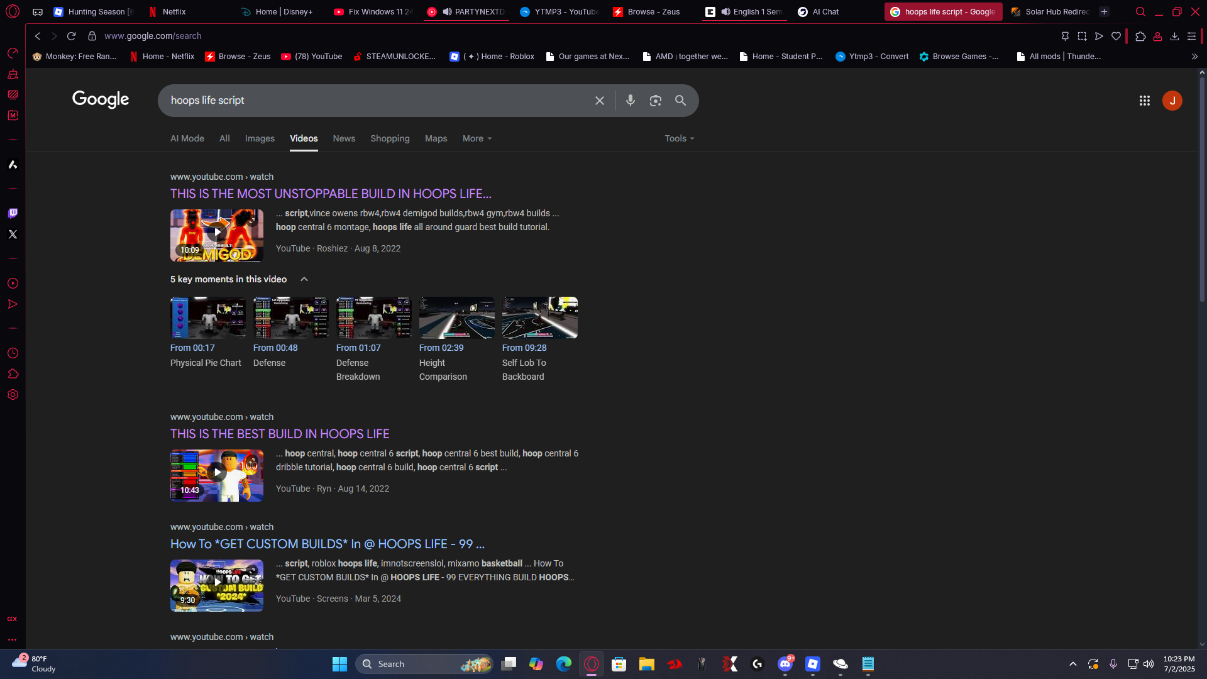
Task: Open the Downloads icon in the toolbar
Action: [1174, 36]
